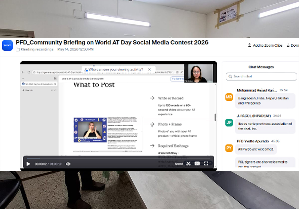Image resolution: width=299 pixels, height=209 pixels.
Task: Mute the recording volume icon
Action: pos(68,164)
